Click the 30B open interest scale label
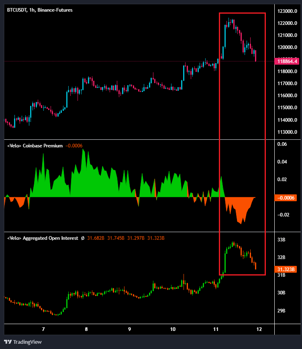 point(281,293)
